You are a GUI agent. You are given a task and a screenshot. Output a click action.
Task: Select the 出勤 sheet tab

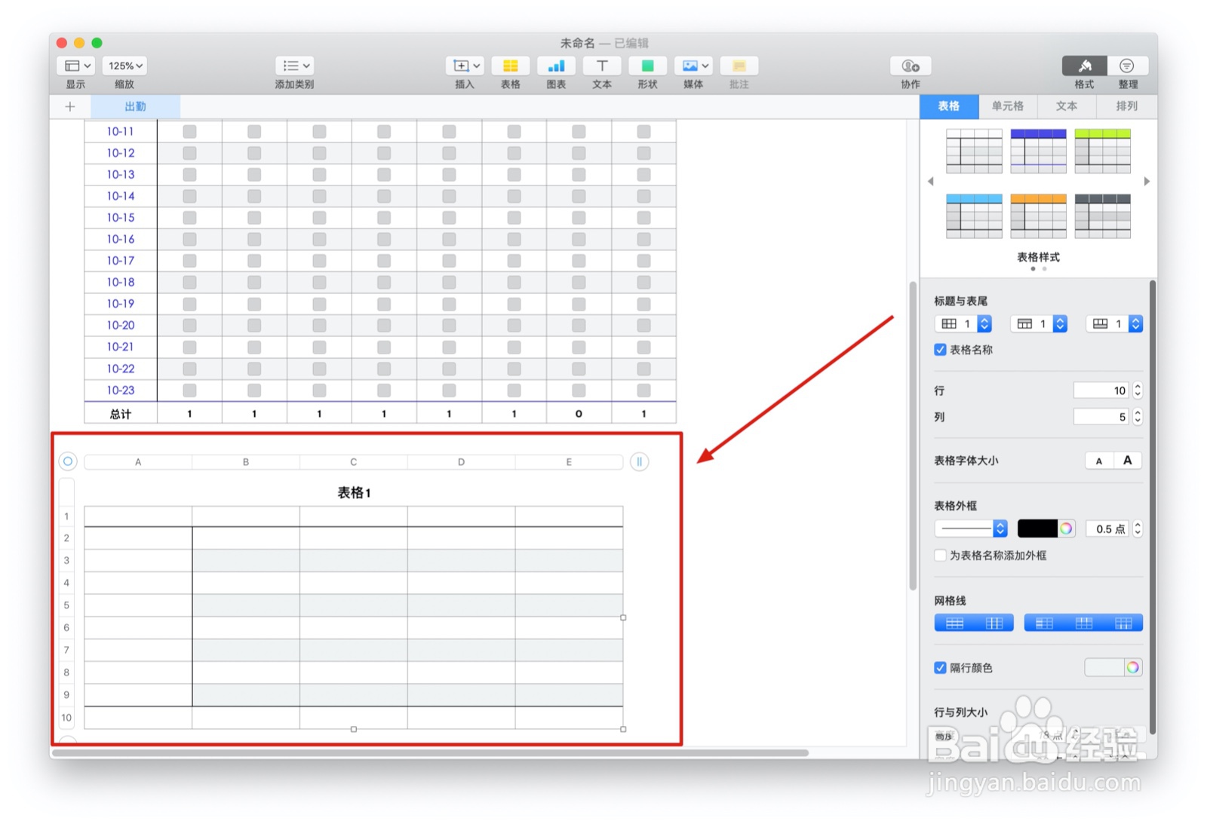136,106
